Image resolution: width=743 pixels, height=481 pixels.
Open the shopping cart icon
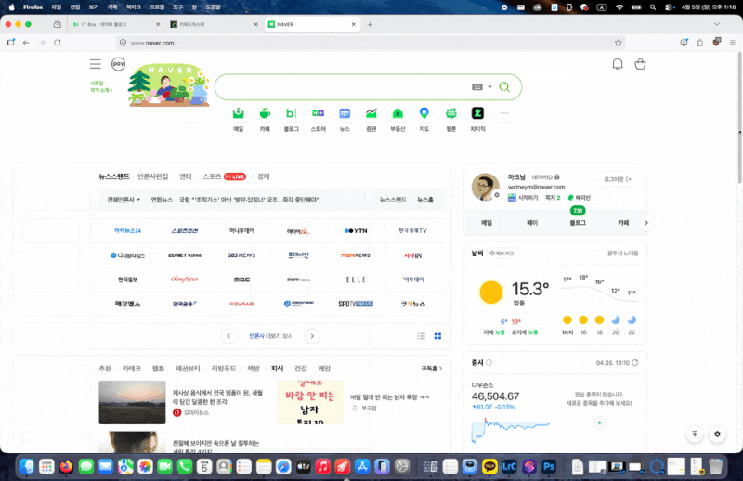tap(640, 64)
